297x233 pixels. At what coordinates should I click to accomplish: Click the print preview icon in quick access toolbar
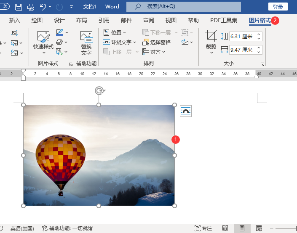click(31, 7)
